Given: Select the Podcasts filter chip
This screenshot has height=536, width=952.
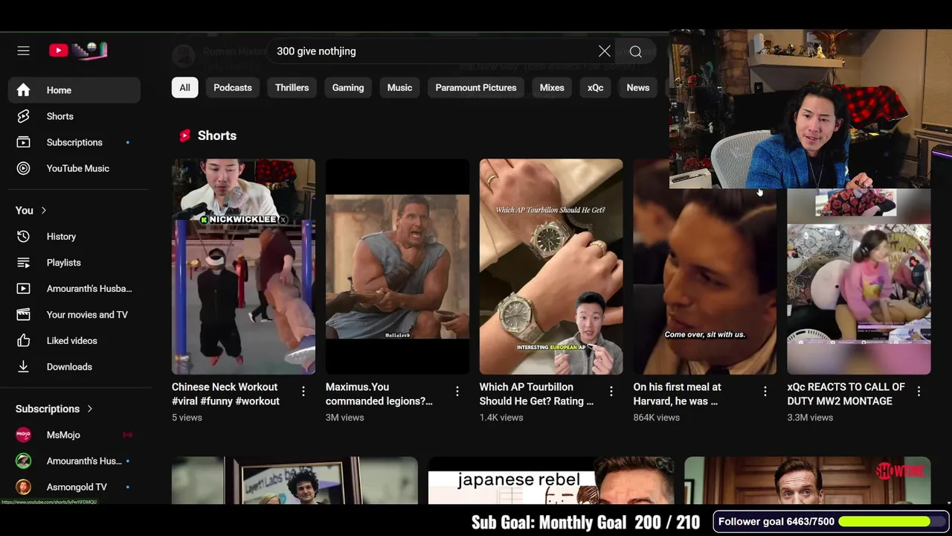Looking at the screenshot, I should coord(233,88).
